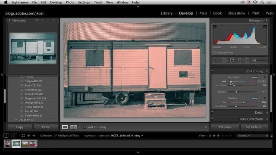Switch to the Map module
276x155 pixels.
(x=203, y=13)
